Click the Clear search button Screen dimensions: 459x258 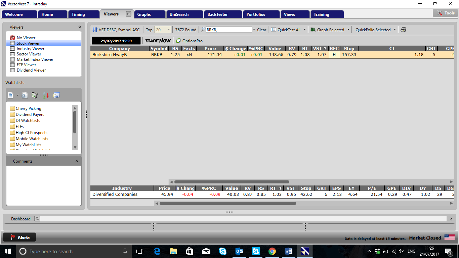click(261, 30)
